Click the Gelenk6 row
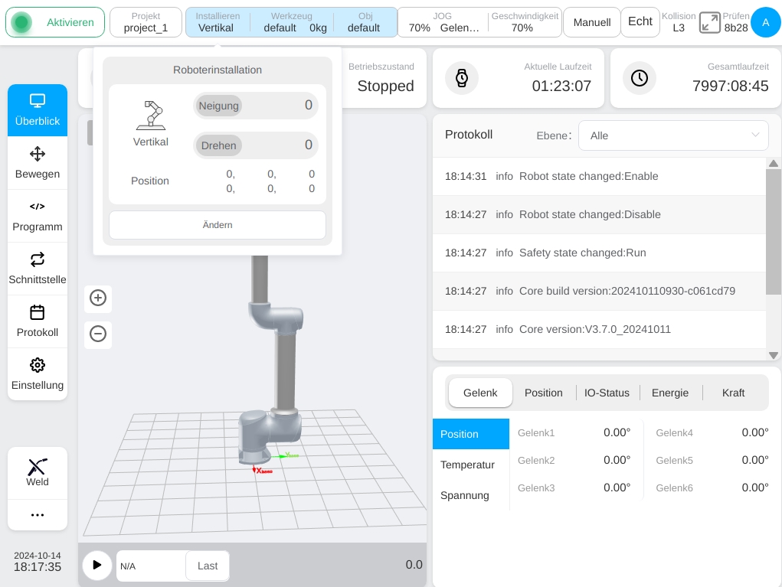 tap(712, 488)
